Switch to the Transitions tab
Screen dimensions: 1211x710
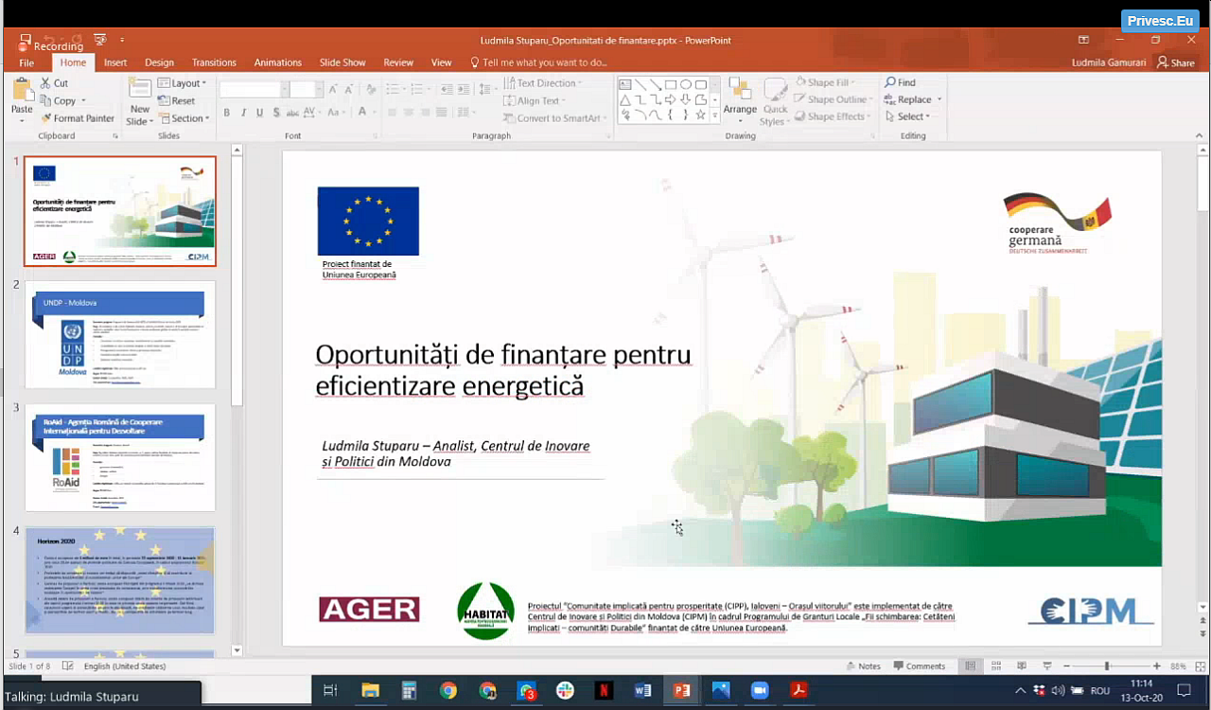[214, 62]
